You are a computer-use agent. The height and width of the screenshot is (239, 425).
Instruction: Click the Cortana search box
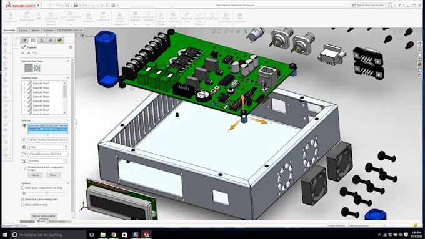(x=48, y=235)
